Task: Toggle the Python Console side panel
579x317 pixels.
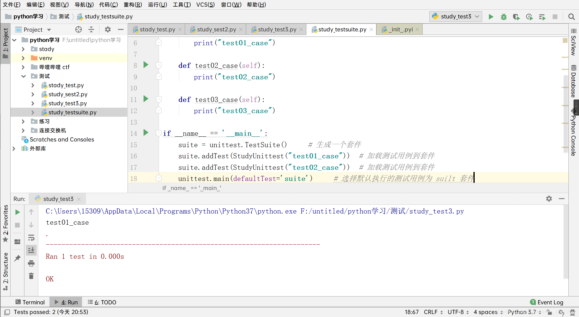Action: pos(574,132)
